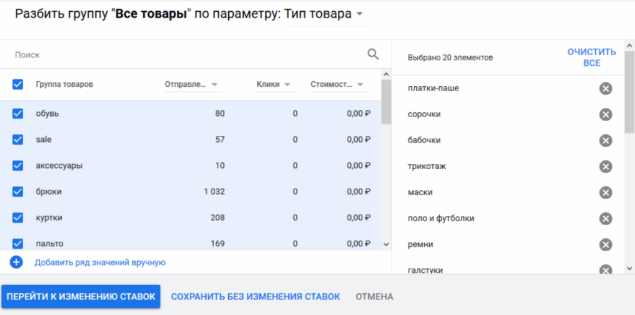Screen dimensions: 635x315
Task: Remove бабочки from the selected items
Action: pyautogui.click(x=606, y=141)
